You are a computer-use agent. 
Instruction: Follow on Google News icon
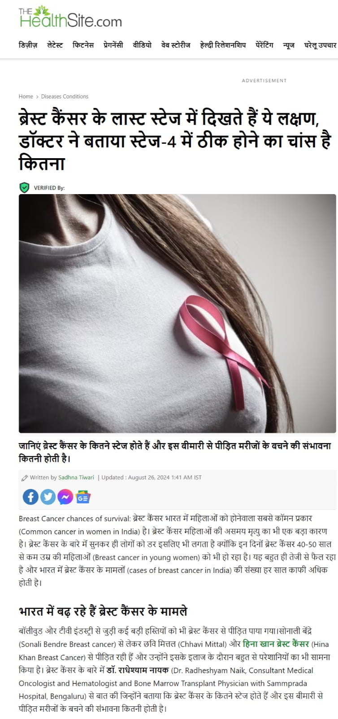click(x=83, y=497)
